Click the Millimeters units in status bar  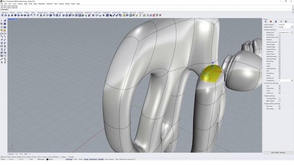point(41,159)
